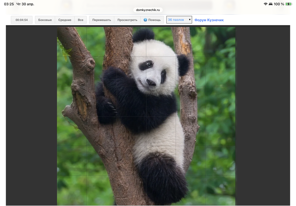Tap the domkyznechik.ru address field
The width and height of the screenshot is (296, 206).
coord(148,9)
